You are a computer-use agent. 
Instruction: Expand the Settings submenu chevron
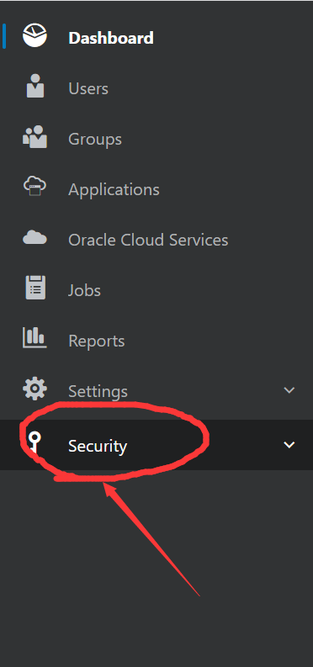pyautogui.click(x=289, y=390)
